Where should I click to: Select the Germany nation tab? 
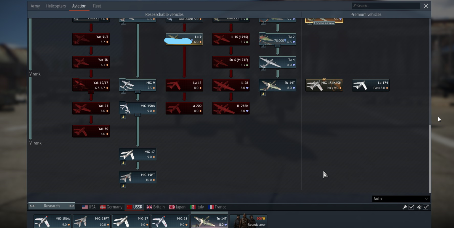coord(111,207)
